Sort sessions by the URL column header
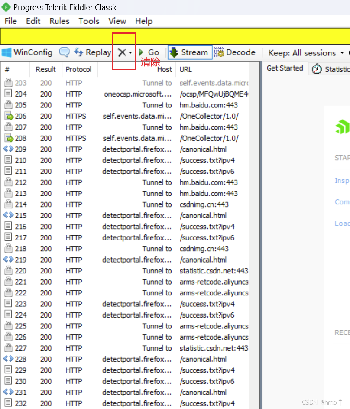Screen dimensions: 350x409 click(x=212, y=69)
